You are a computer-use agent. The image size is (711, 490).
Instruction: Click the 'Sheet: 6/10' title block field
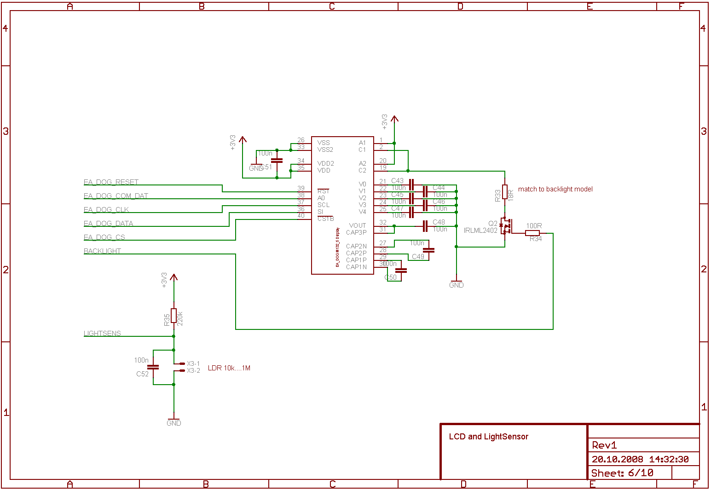click(622, 473)
